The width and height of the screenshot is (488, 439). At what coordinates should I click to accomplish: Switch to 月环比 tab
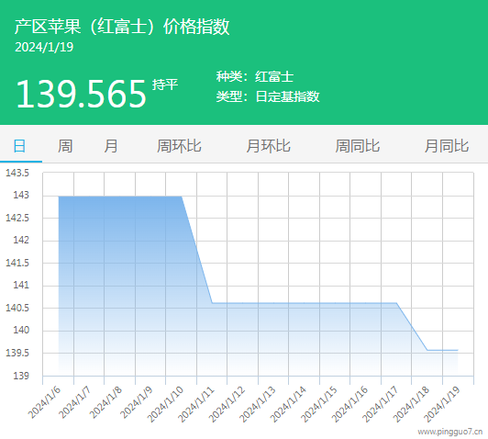[x=268, y=146]
